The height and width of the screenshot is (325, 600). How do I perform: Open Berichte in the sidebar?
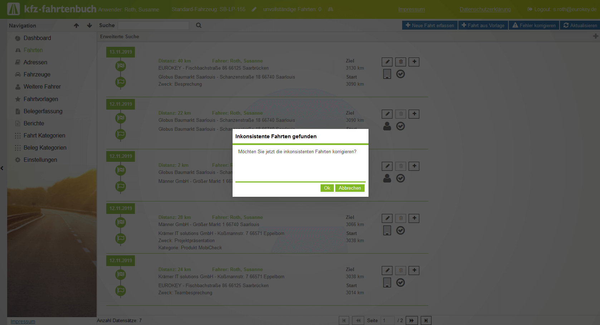(x=34, y=123)
